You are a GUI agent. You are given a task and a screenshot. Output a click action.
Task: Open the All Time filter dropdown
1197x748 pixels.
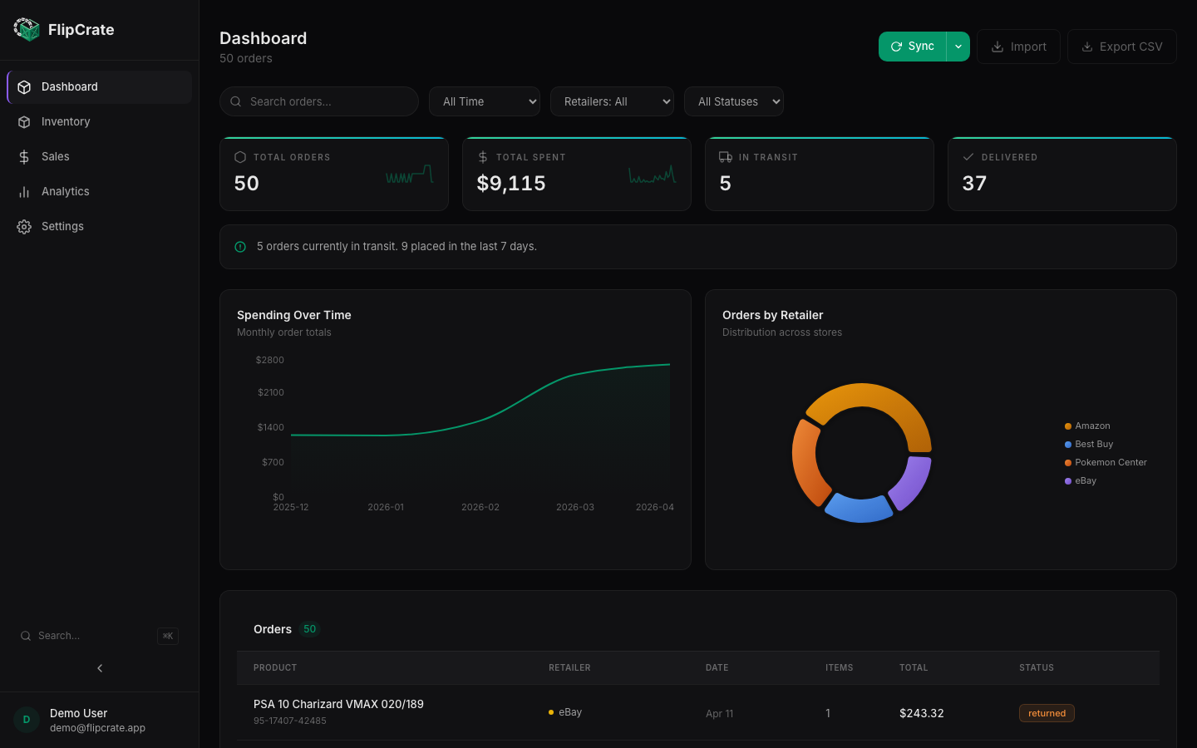point(485,101)
